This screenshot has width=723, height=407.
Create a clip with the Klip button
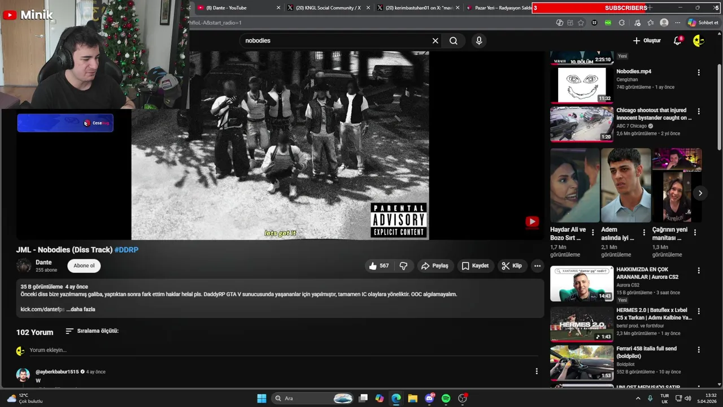click(x=512, y=266)
